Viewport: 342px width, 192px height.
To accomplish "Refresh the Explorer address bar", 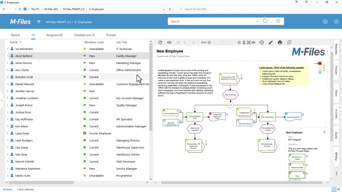I will 170,9.
